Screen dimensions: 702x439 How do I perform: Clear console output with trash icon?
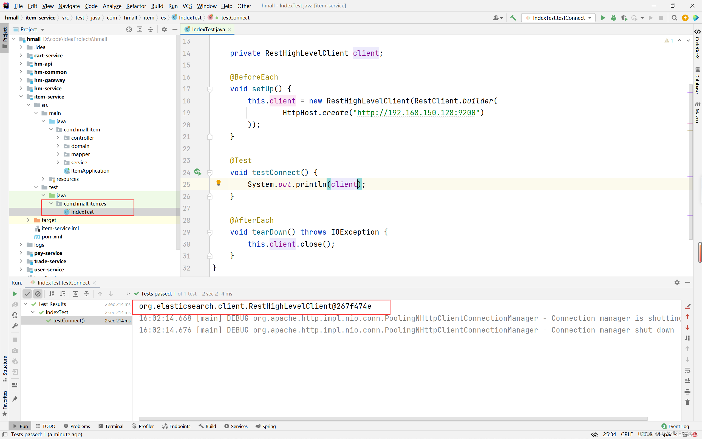click(x=687, y=402)
